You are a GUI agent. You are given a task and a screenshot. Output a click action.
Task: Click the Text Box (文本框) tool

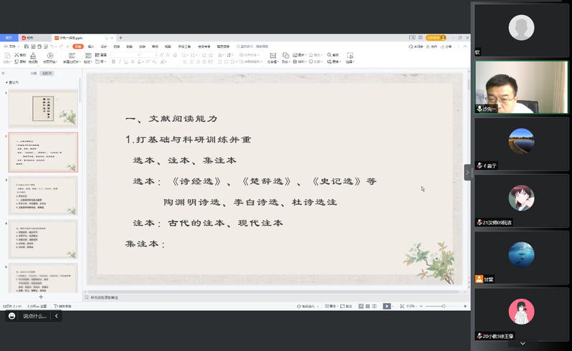click(272, 57)
